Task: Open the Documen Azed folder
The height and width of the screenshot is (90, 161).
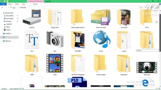Action: [x=101, y=17]
